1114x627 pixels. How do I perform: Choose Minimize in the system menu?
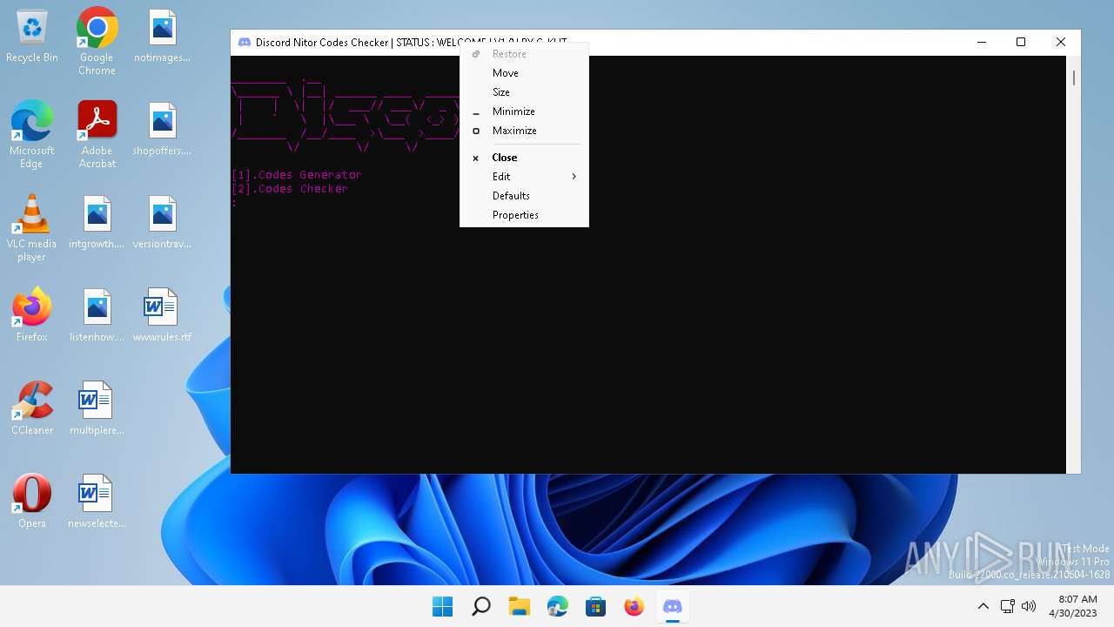click(x=524, y=111)
